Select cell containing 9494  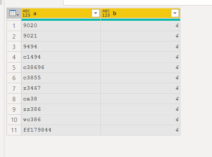[x=61, y=47]
